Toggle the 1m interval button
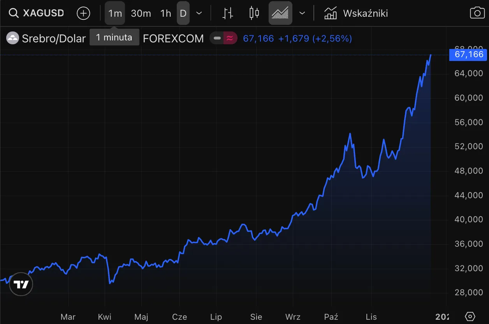This screenshot has height=324, width=489. pyautogui.click(x=115, y=13)
